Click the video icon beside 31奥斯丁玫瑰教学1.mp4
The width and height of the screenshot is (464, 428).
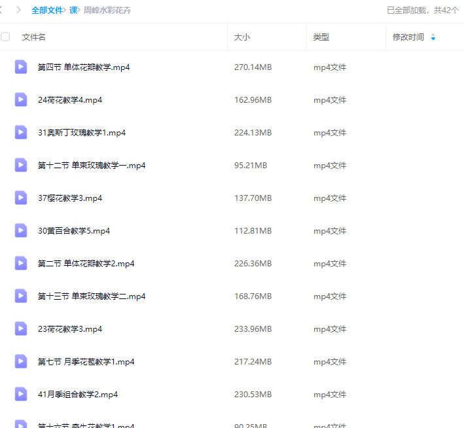(21, 132)
